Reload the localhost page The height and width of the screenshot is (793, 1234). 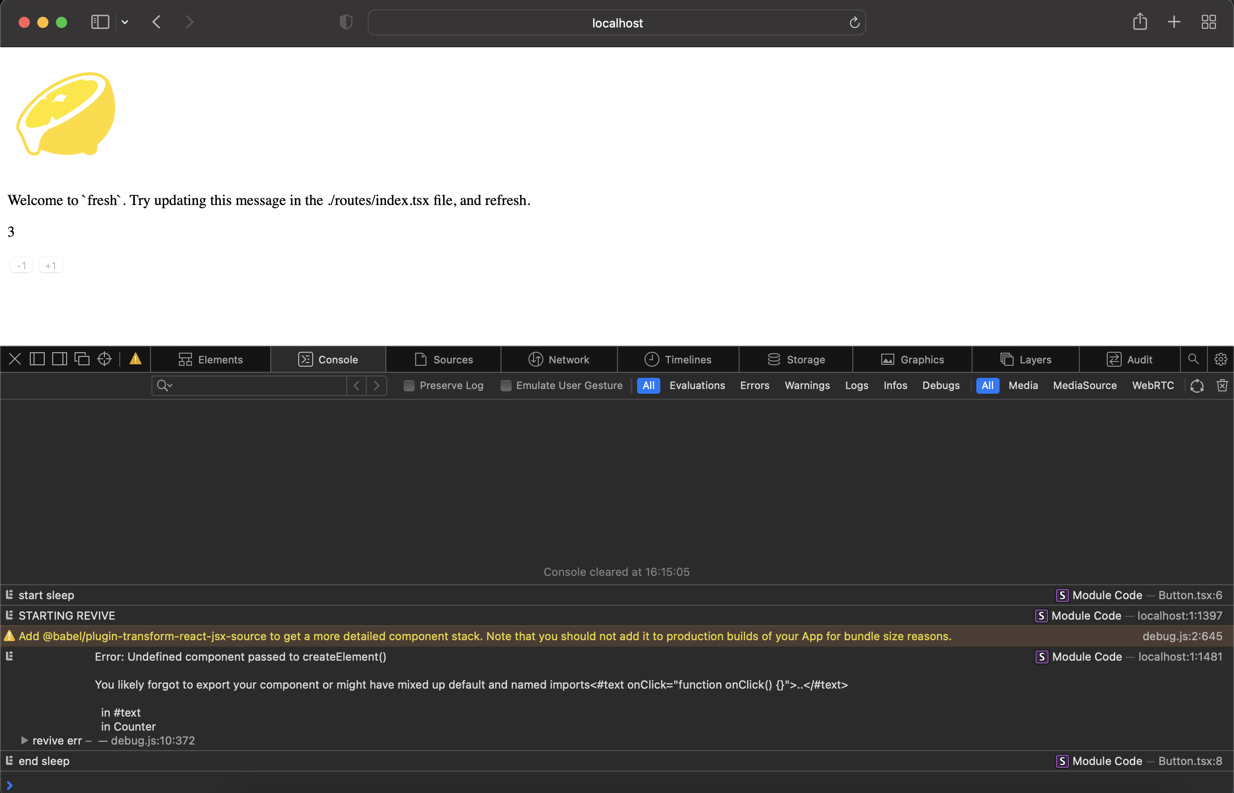tap(854, 23)
